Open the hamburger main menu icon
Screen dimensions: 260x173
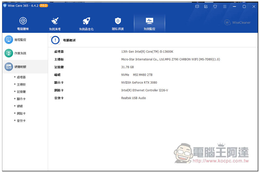pos(225,7)
